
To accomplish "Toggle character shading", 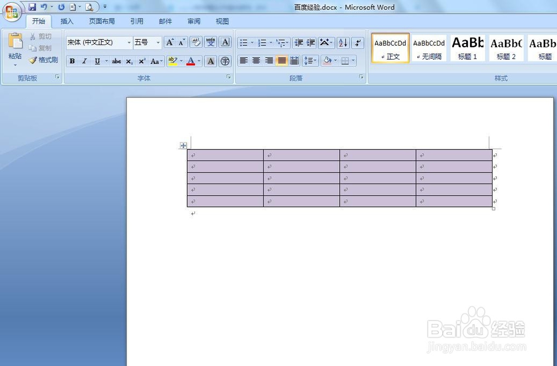I will (211, 61).
